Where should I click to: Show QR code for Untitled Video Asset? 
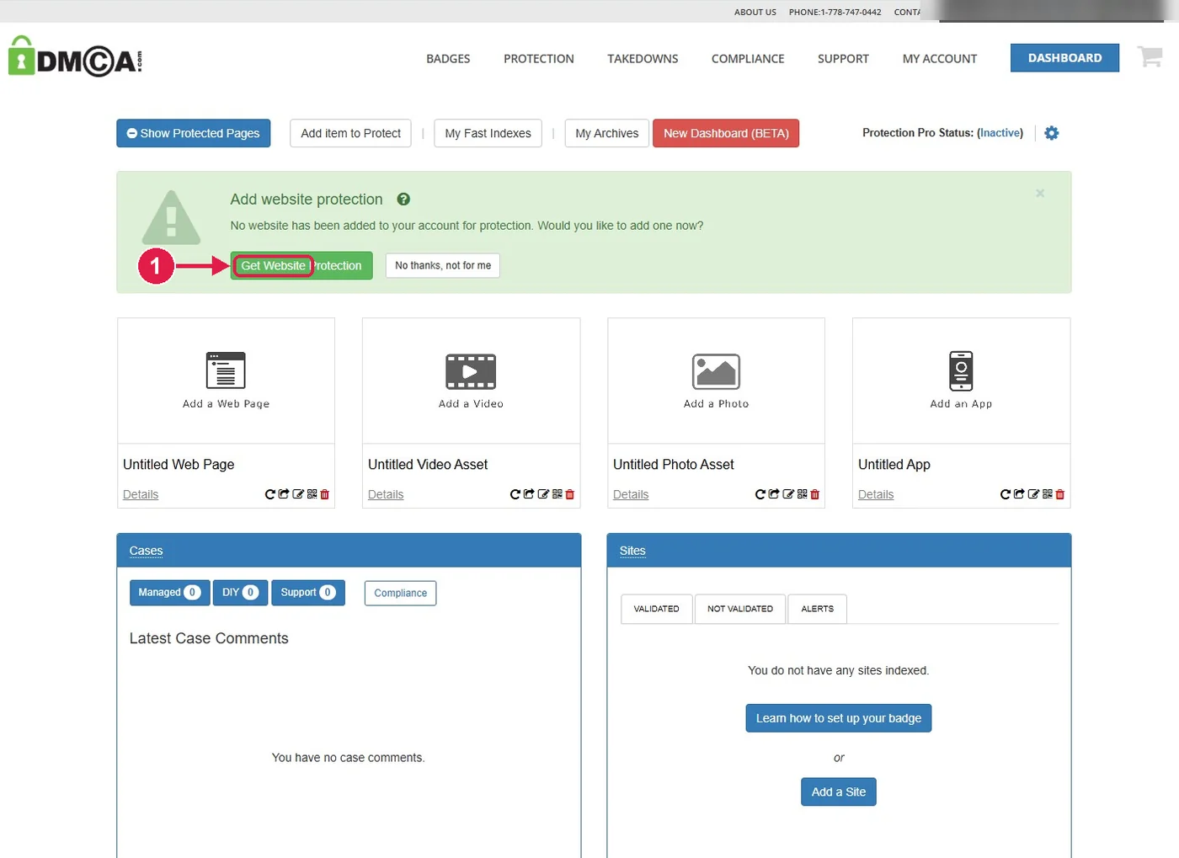click(x=557, y=494)
